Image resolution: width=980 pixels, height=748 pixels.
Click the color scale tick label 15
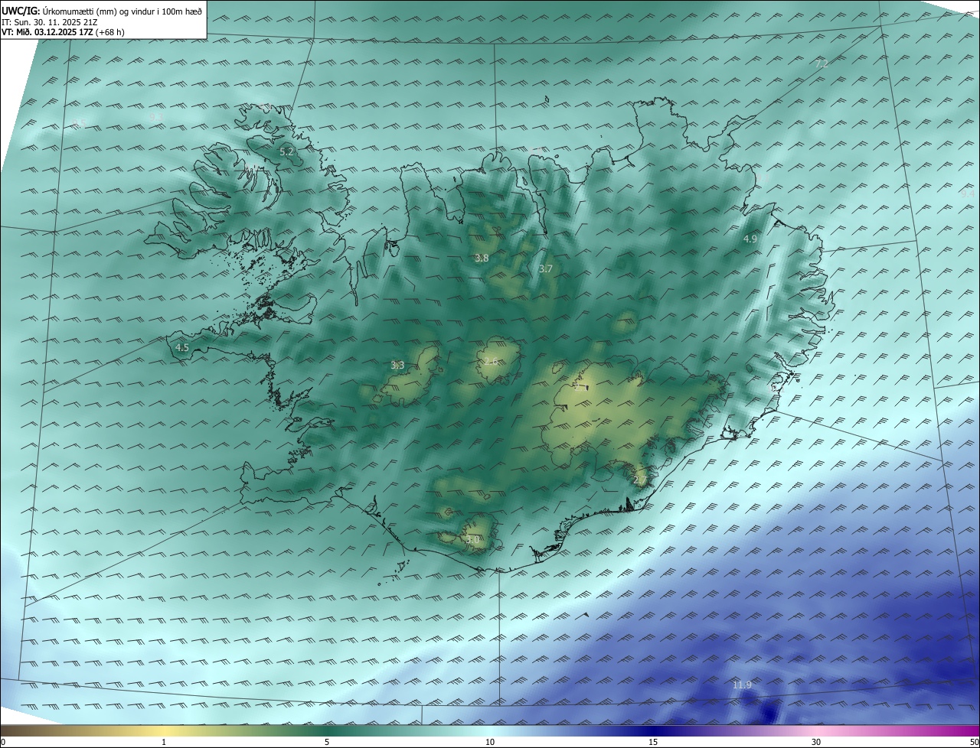pos(653,743)
